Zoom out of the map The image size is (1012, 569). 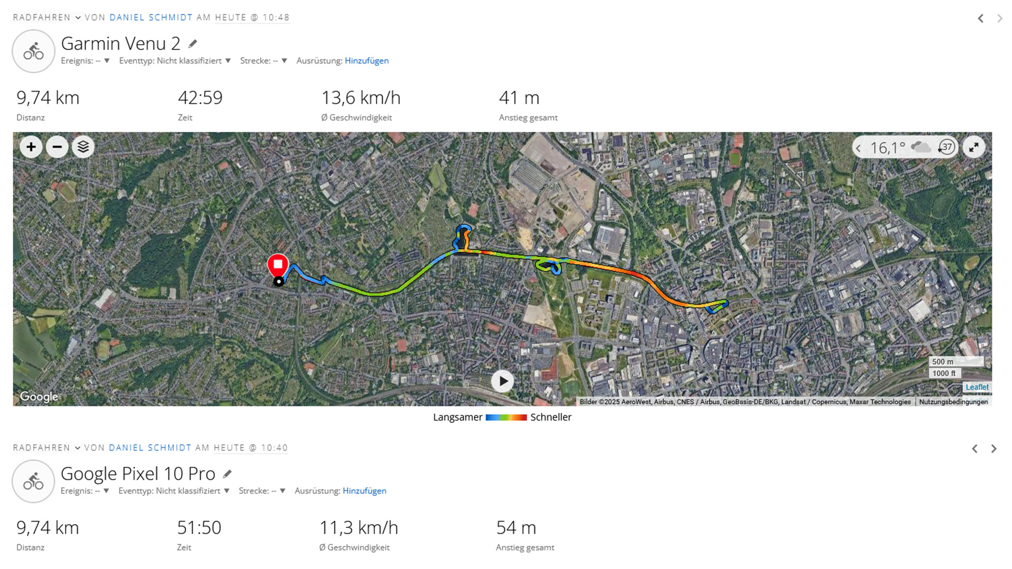pyautogui.click(x=57, y=147)
